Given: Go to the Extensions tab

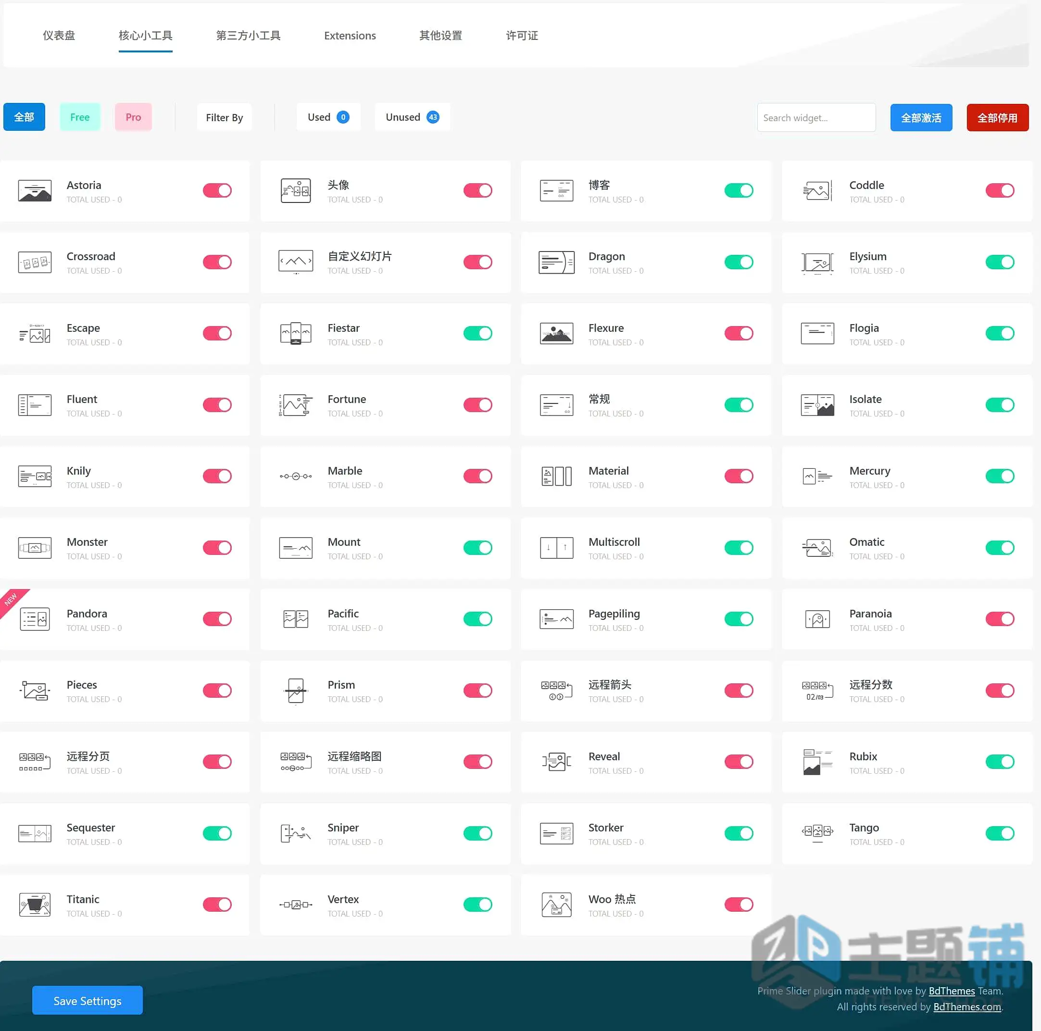Looking at the screenshot, I should (350, 36).
